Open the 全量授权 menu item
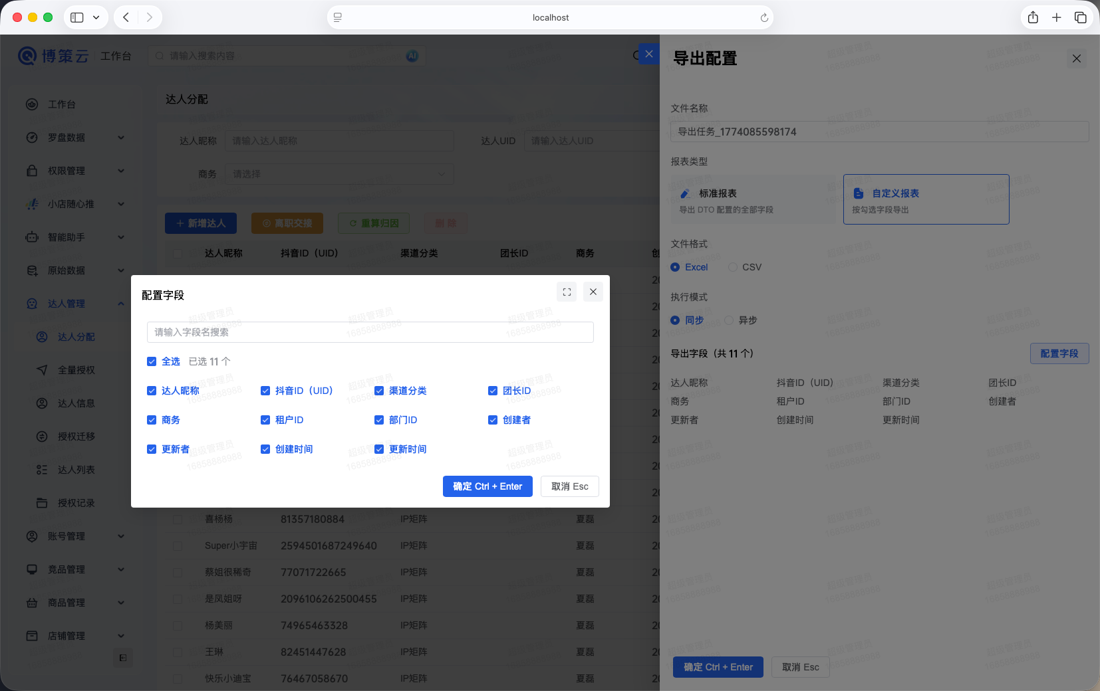 click(74, 370)
